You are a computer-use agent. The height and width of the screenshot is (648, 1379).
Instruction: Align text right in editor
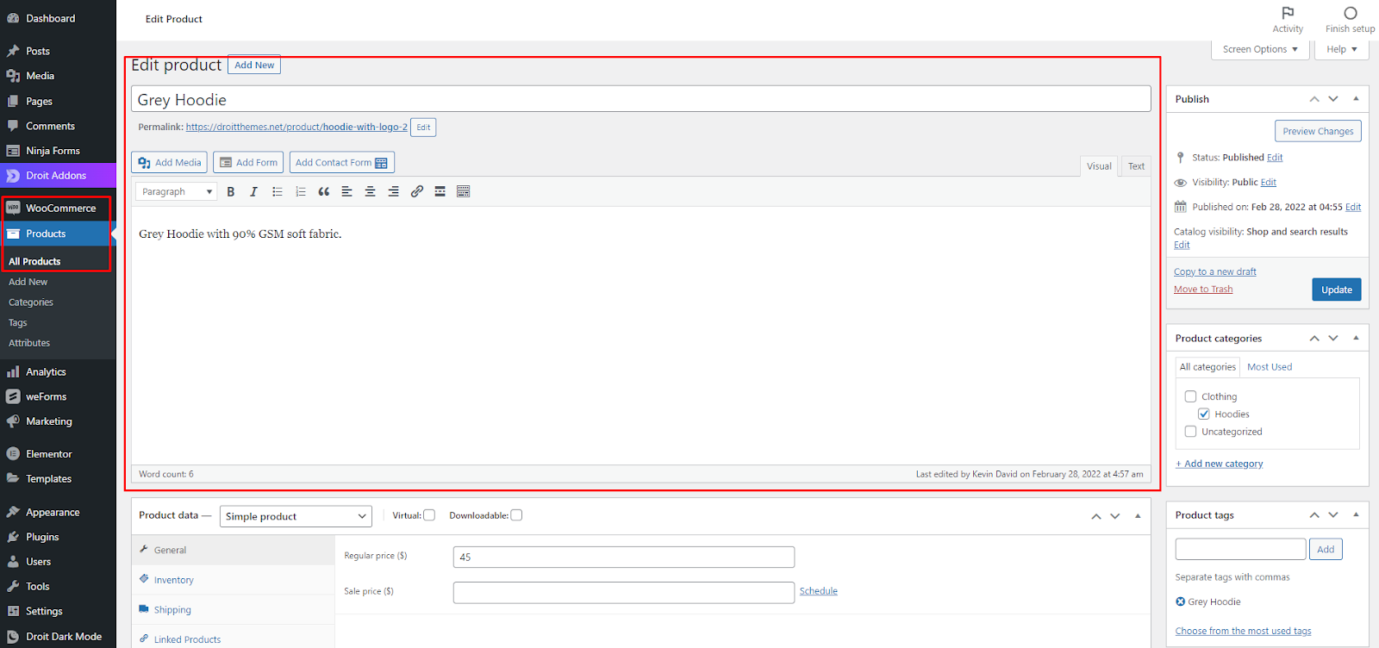(x=394, y=191)
